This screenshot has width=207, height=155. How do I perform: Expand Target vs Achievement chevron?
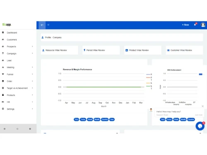[32, 88]
